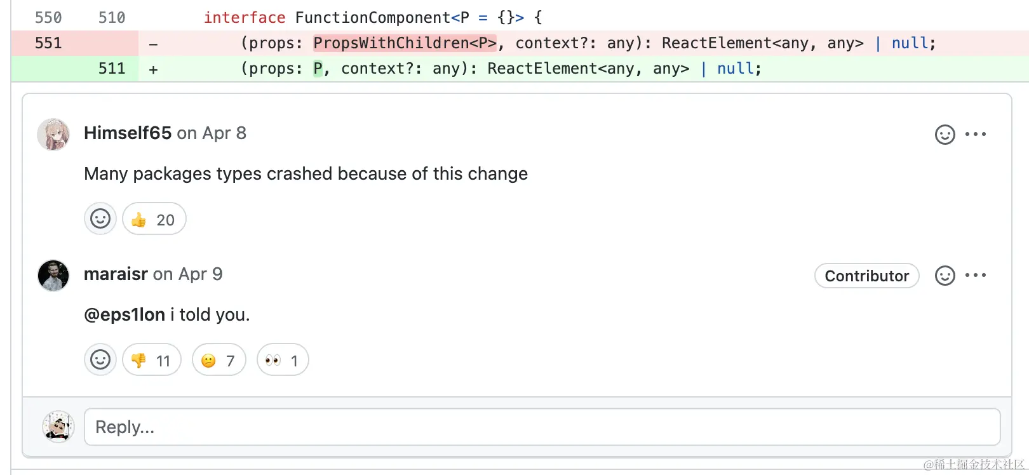Open maraisr's profile via the avatar

coord(53,275)
